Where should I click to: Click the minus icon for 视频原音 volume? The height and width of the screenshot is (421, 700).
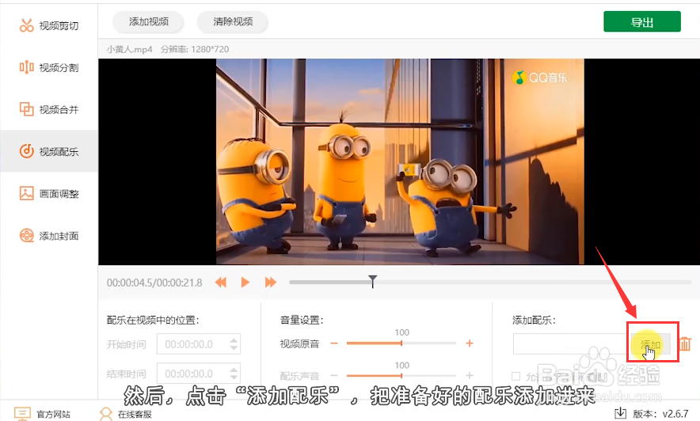click(x=334, y=343)
